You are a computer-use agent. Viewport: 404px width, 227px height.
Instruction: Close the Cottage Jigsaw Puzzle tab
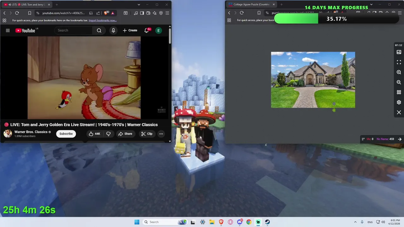click(x=274, y=4)
